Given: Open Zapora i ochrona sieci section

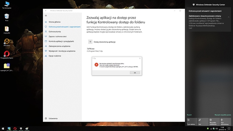Looking at the screenshot, I should click(x=57, y=36).
